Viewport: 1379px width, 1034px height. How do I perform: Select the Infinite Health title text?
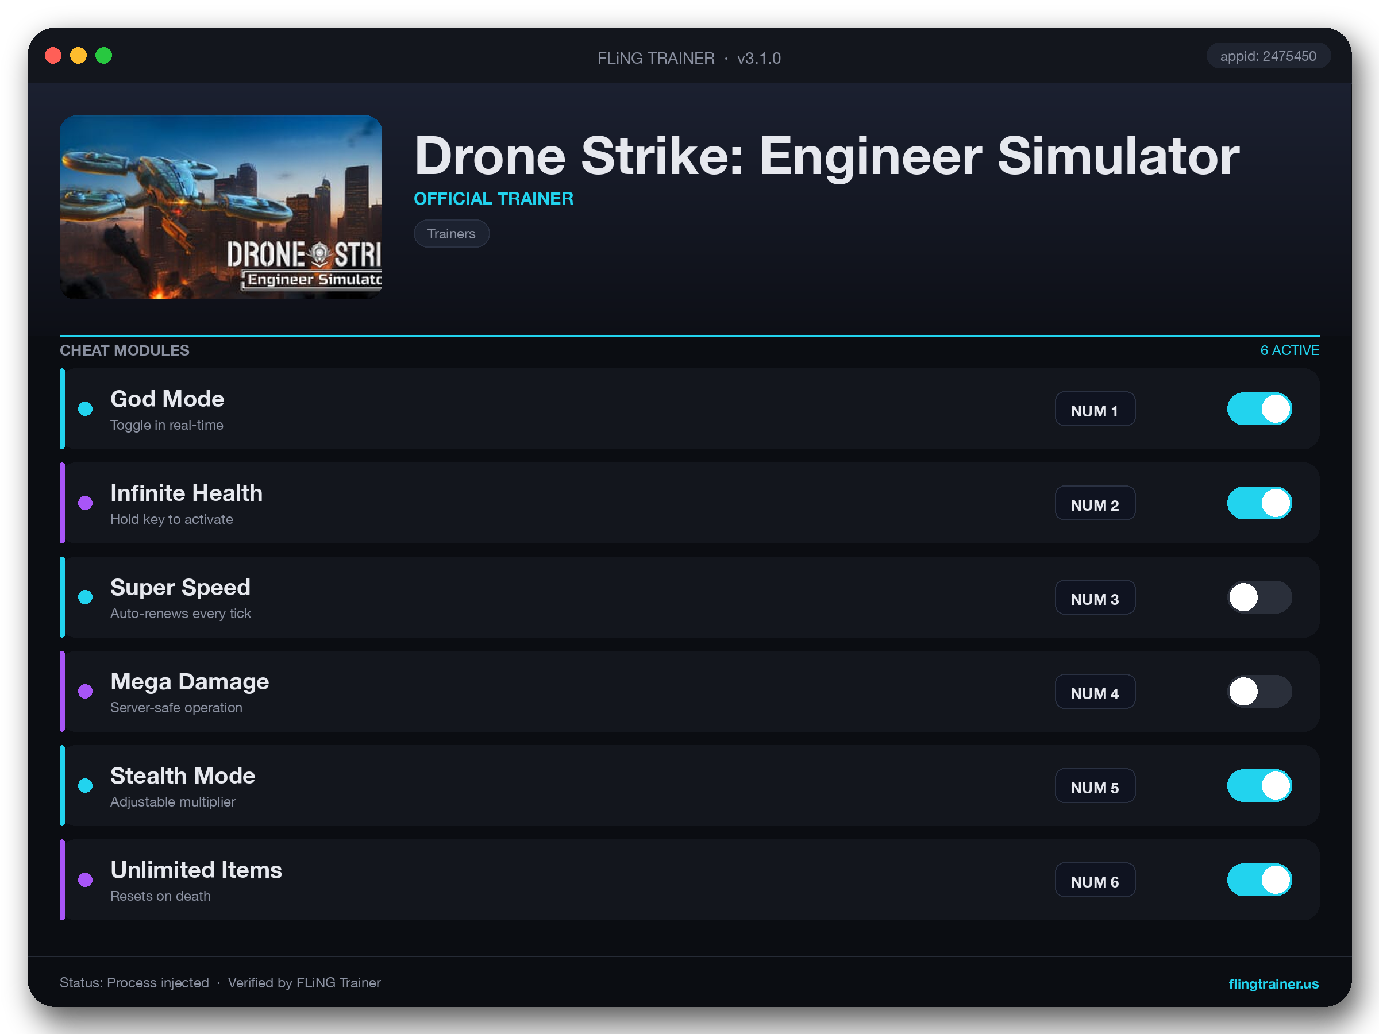(x=186, y=493)
